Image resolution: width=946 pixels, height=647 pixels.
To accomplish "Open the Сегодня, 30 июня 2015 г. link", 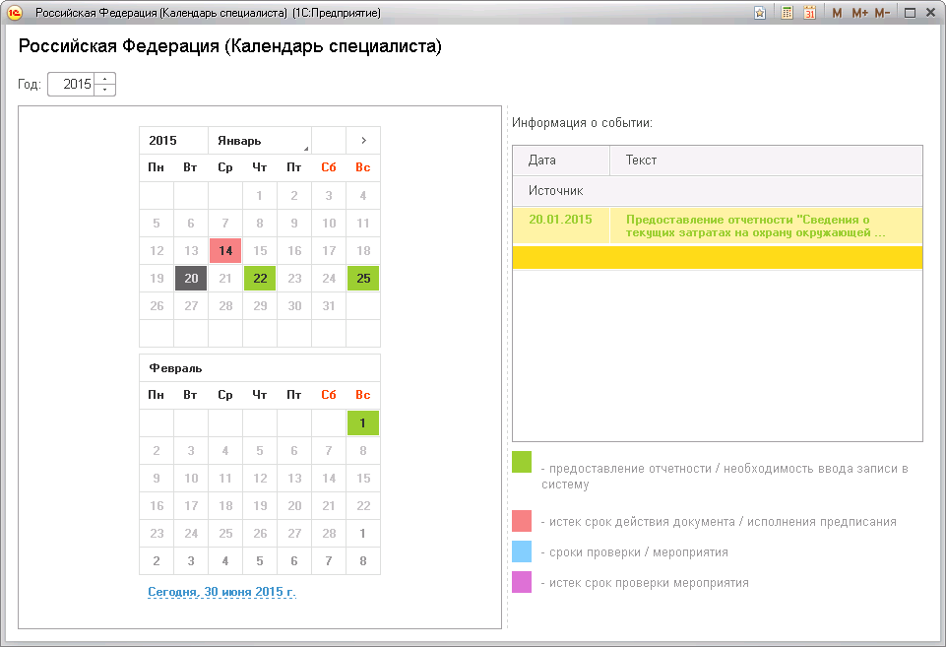I will pyautogui.click(x=221, y=592).
